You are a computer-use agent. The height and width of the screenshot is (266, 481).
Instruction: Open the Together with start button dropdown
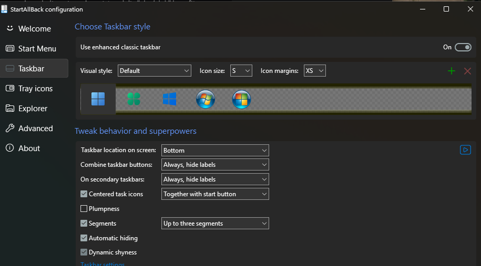215,194
